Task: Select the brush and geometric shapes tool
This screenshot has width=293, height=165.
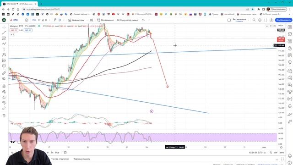Action: [x=4, y=44]
